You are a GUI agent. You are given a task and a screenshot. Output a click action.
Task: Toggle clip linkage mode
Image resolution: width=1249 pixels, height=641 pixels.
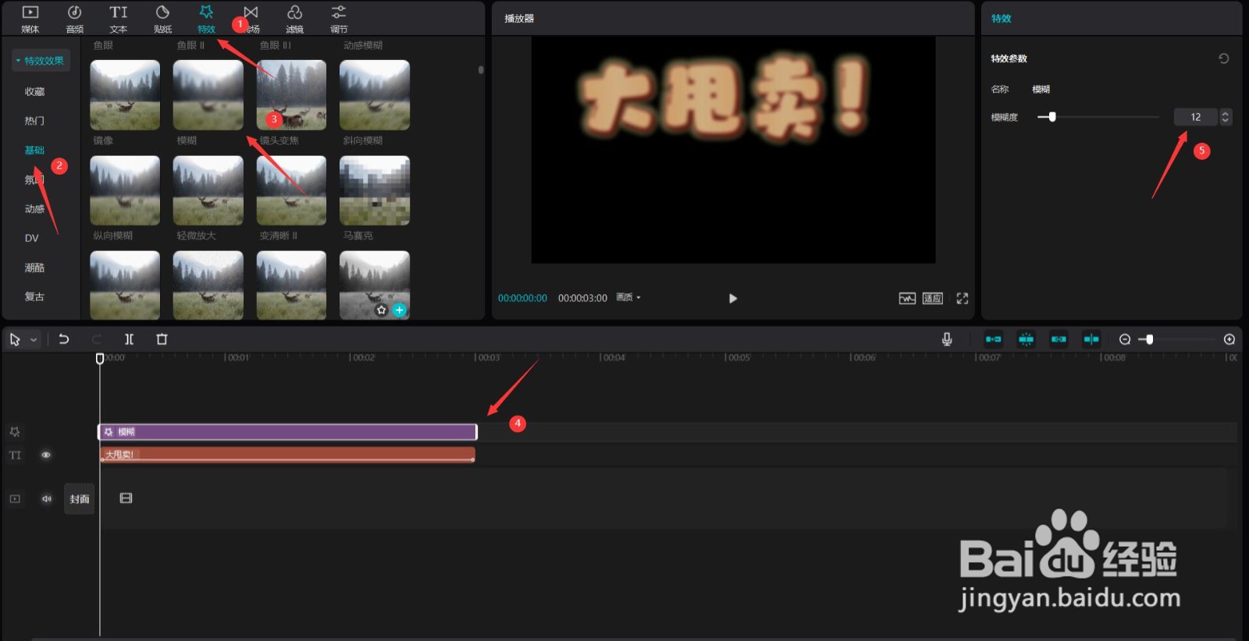coord(1059,339)
